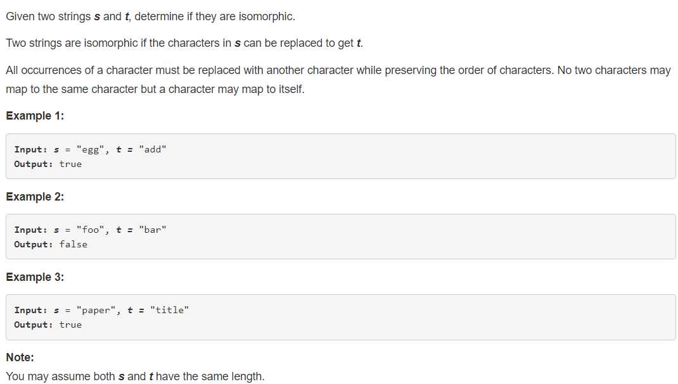Click the 'Note:' heading
This screenshot has height=384, width=678.
pyautogui.click(x=20, y=357)
